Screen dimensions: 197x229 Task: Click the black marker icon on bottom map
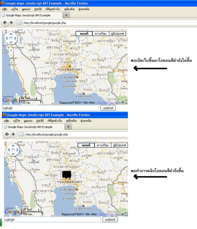(67, 175)
